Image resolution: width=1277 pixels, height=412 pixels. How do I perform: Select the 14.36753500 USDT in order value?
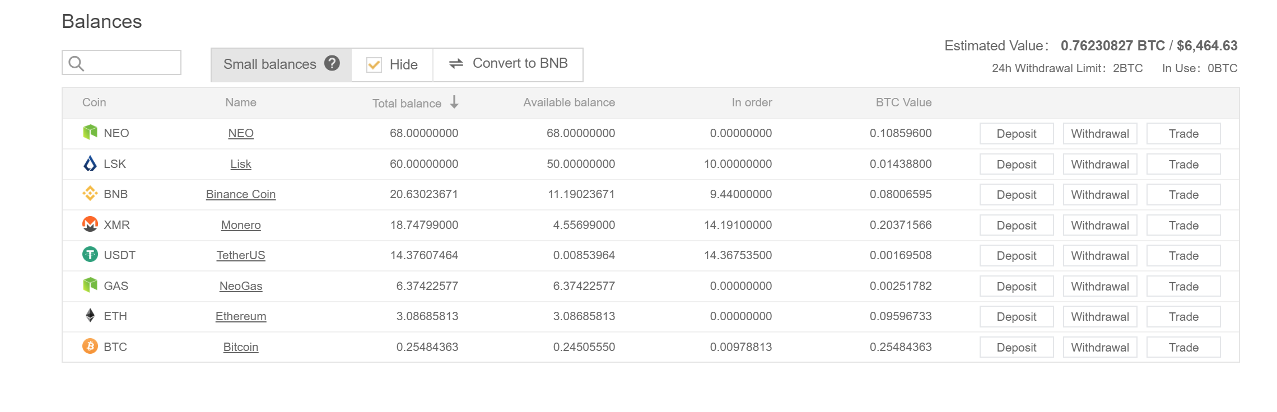coord(738,255)
